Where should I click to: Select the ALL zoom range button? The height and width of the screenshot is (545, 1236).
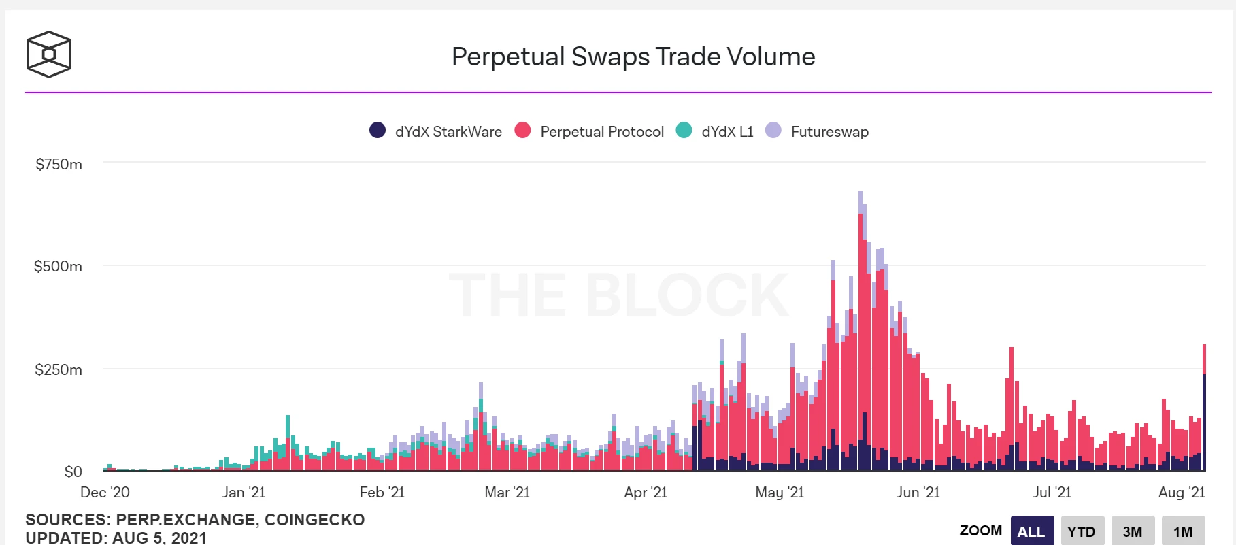(1032, 531)
